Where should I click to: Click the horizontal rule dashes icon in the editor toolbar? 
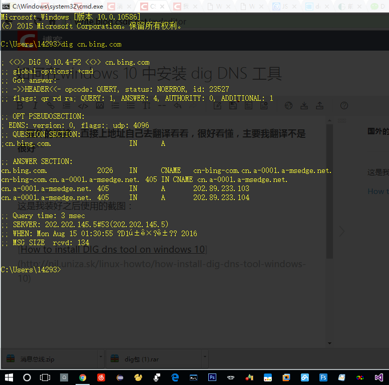coord(162,106)
